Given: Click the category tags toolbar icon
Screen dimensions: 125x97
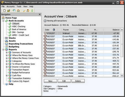Looking at the screenshot, I should point(24,11).
